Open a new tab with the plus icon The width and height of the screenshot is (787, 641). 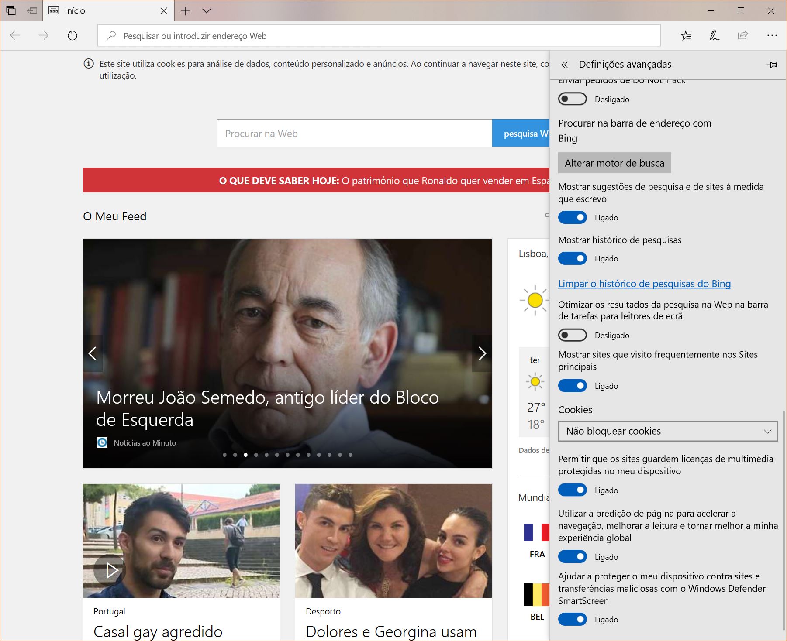[x=186, y=11]
